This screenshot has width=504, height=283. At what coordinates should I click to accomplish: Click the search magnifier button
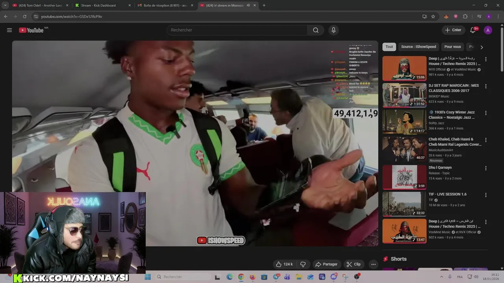(316, 30)
